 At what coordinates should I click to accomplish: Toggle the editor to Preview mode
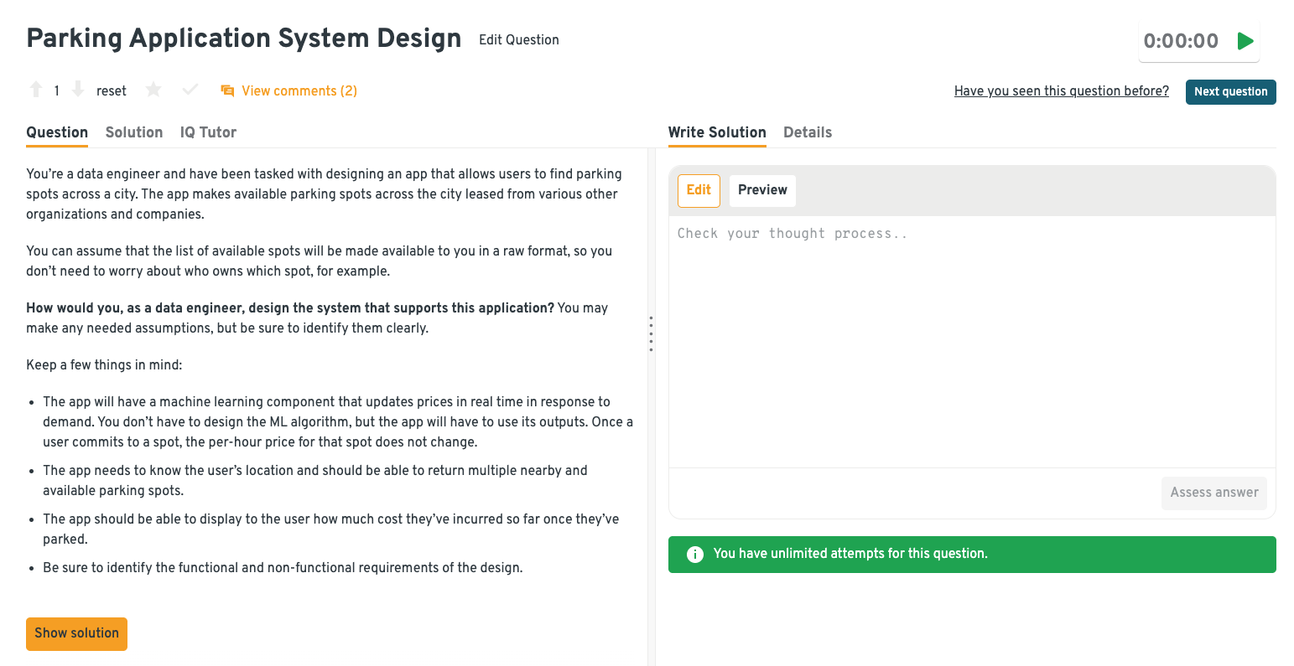pos(762,190)
